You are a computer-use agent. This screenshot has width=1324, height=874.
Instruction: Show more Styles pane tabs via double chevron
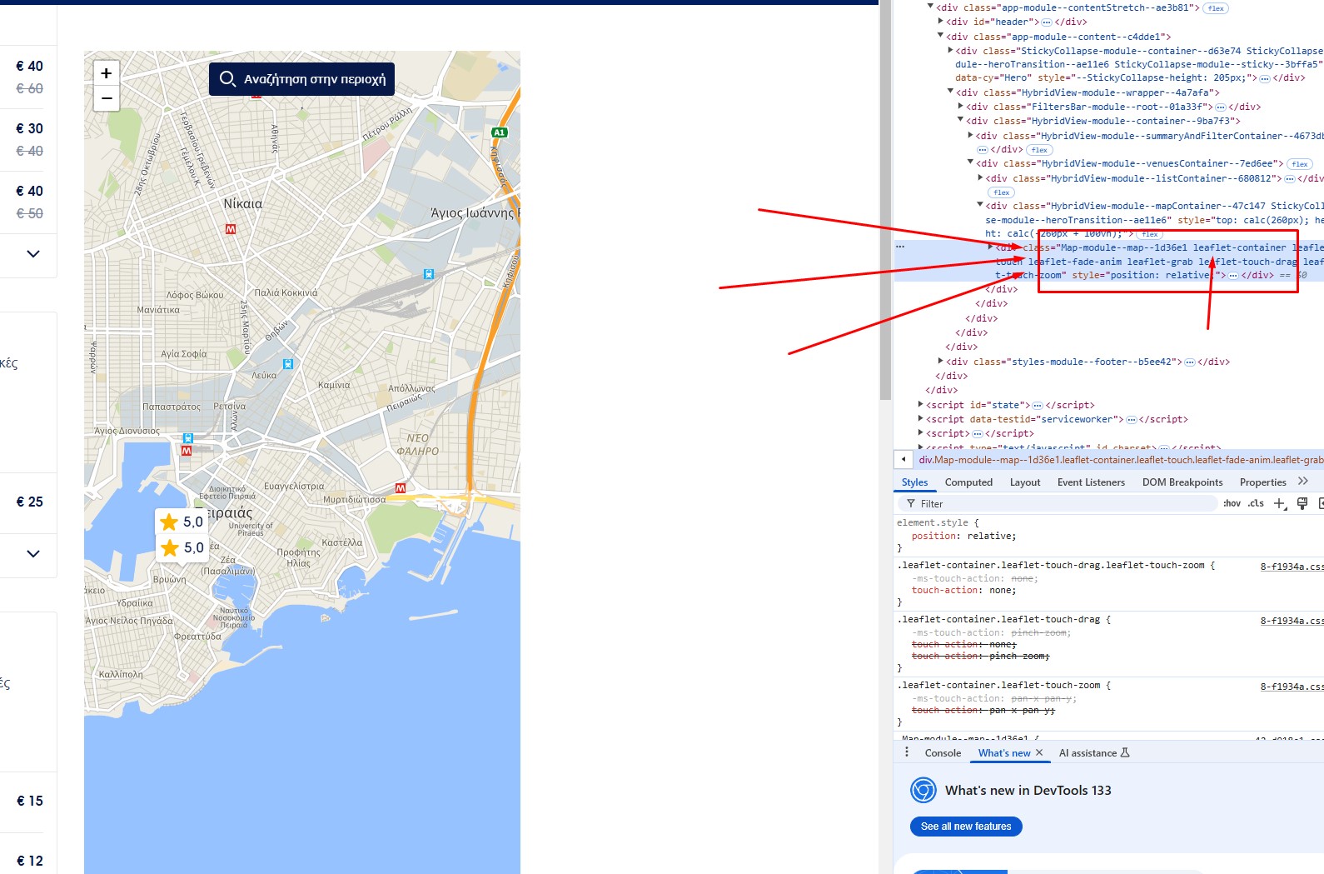coord(1303,482)
